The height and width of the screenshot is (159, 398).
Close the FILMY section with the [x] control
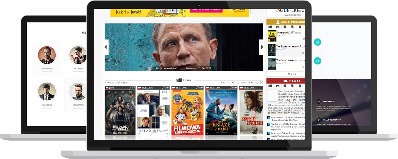261,83
